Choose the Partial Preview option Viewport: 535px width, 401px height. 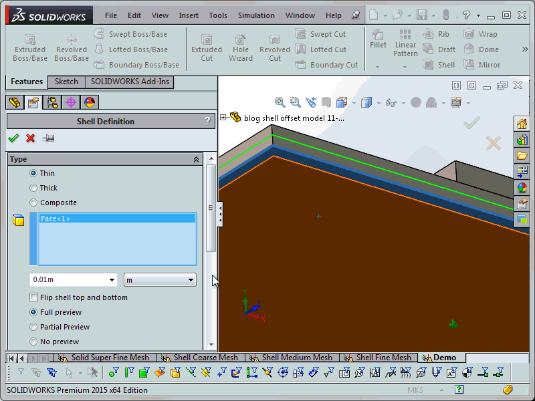coord(34,327)
